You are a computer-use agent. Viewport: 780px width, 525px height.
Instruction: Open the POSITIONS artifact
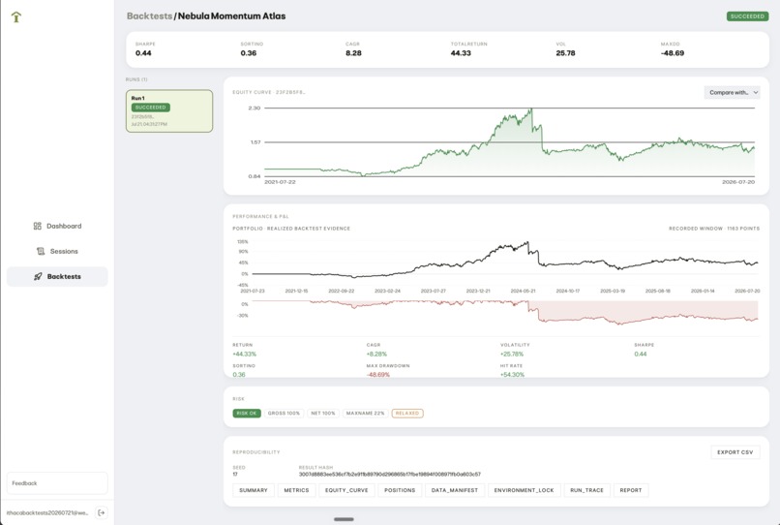pos(400,490)
